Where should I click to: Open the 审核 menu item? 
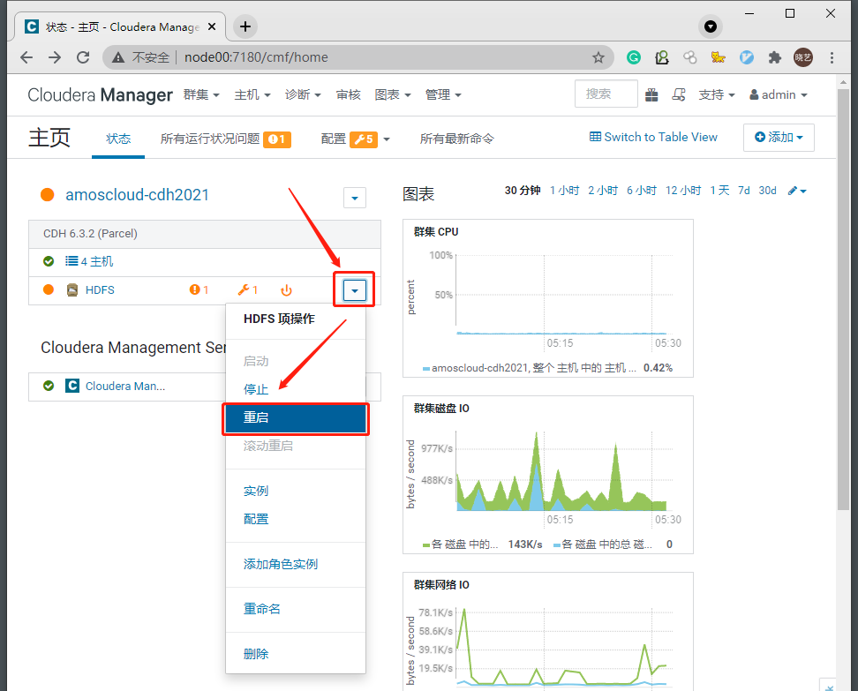click(348, 95)
